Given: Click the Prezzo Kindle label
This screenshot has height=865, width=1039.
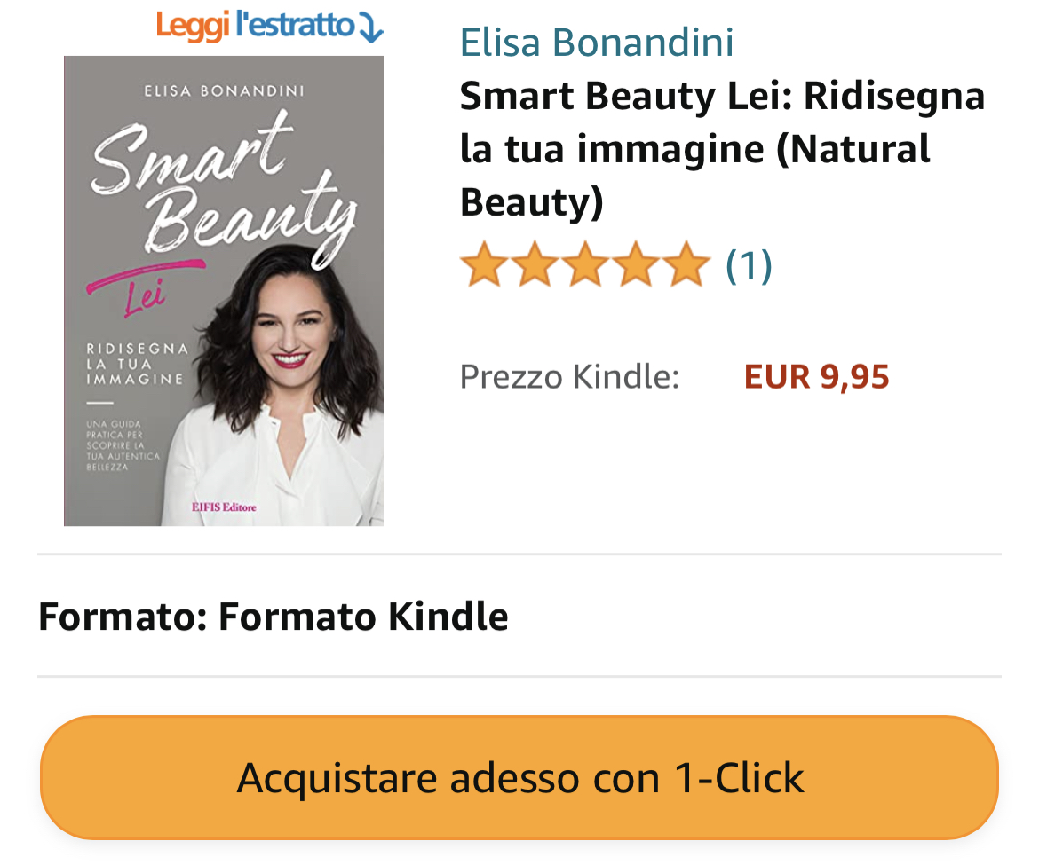Looking at the screenshot, I should click(570, 377).
